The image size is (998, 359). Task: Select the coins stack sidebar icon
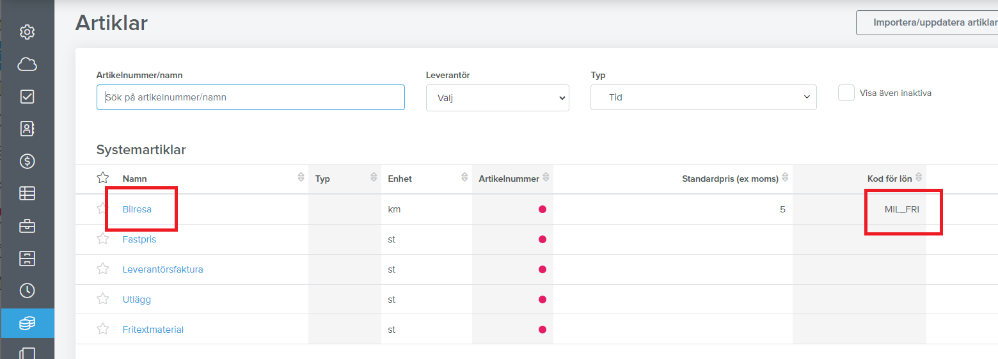(x=27, y=323)
